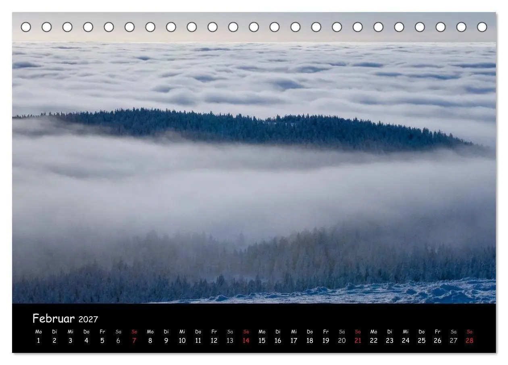This screenshot has width=508, height=365.
Task: Select Saturday the 6th
Action: point(118,340)
